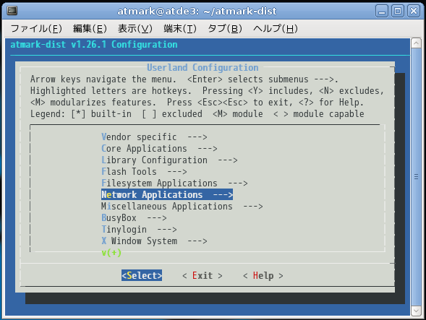
Task: Open the BusyBox submenu
Action: (134, 218)
